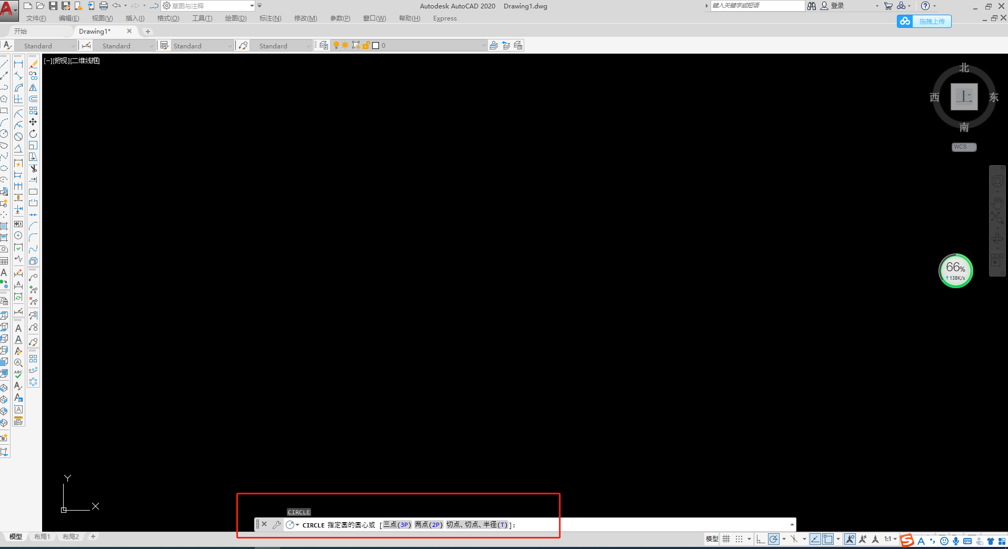This screenshot has height=549, width=1008.
Task: Toggle polar tracking in status bar
Action: point(773,539)
